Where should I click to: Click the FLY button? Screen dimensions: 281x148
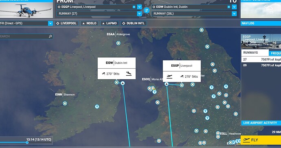click(x=261, y=140)
